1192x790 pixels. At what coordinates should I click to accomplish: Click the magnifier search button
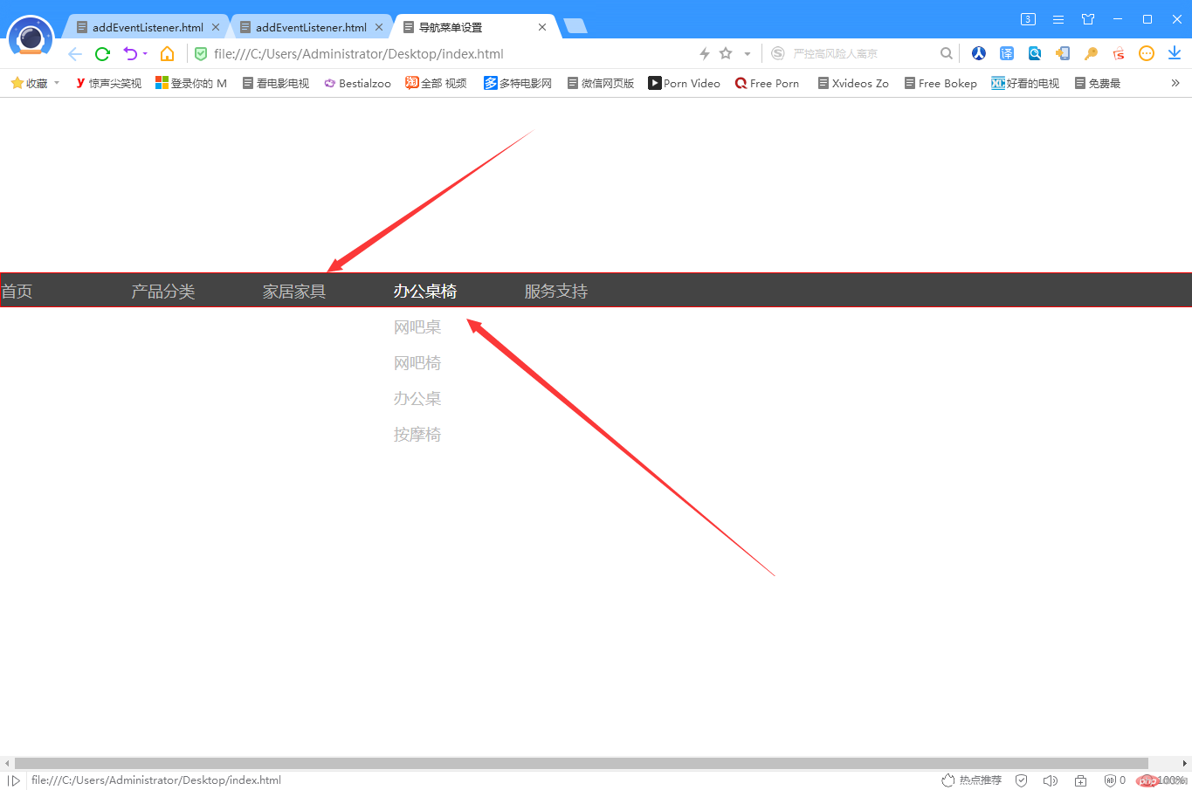tap(947, 54)
